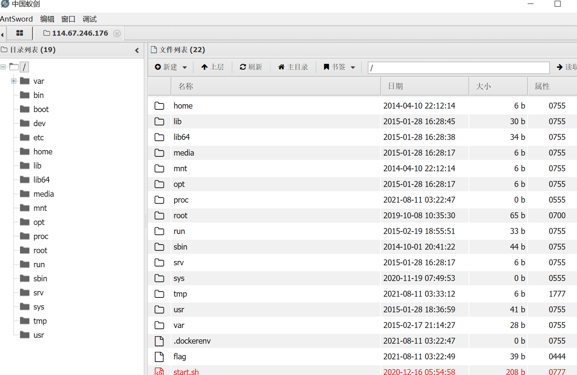This screenshot has width=577, height=375.
Task: Click the .dockerenv file icon
Action: coord(159,341)
